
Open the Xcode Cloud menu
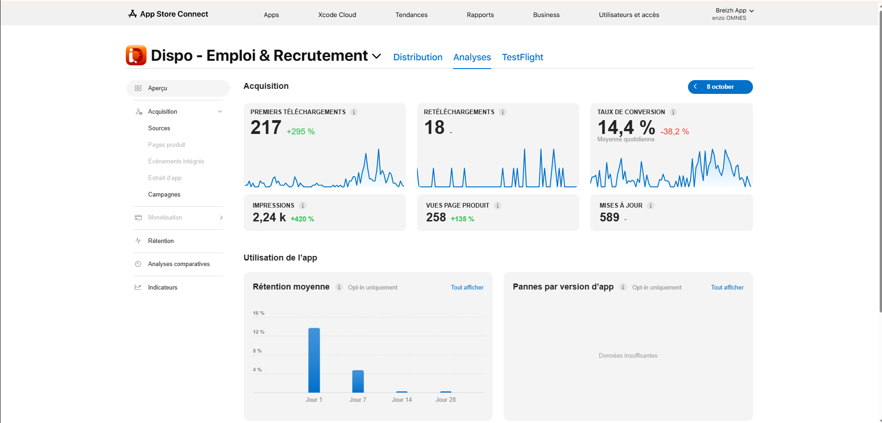(x=337, y=15)
